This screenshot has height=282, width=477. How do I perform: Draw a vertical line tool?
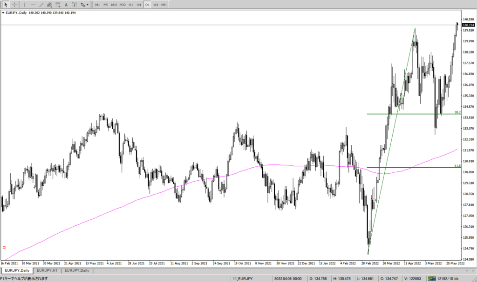25,5
